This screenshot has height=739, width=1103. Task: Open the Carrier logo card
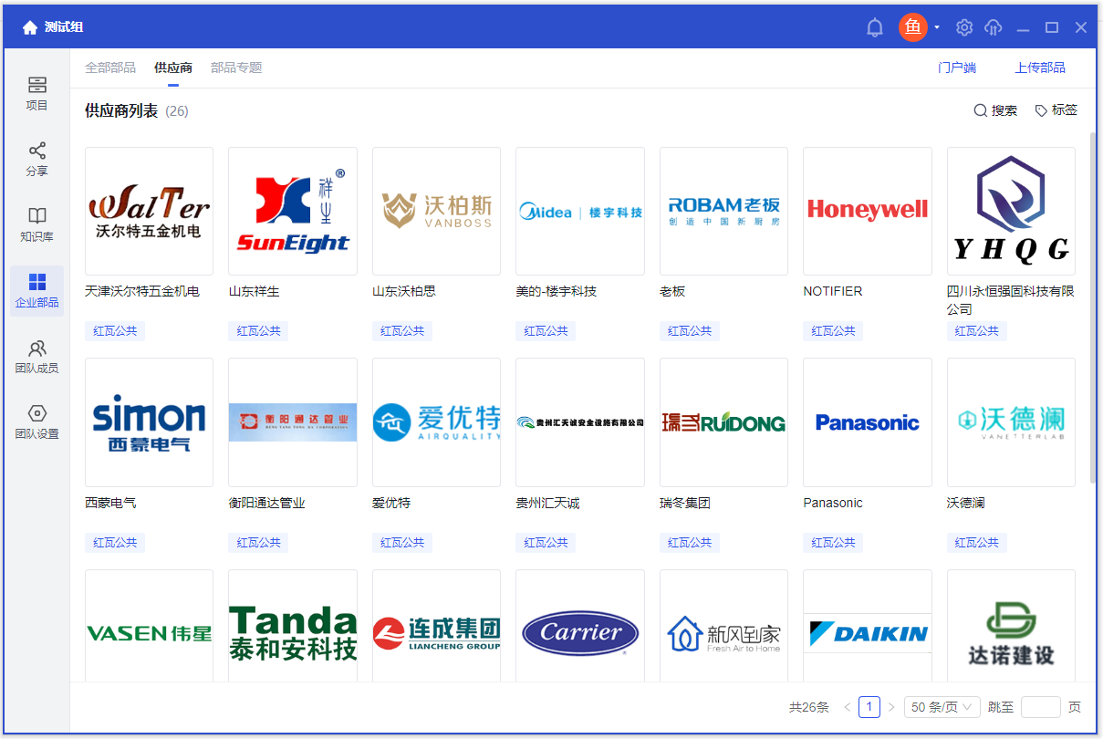(580, 626)
